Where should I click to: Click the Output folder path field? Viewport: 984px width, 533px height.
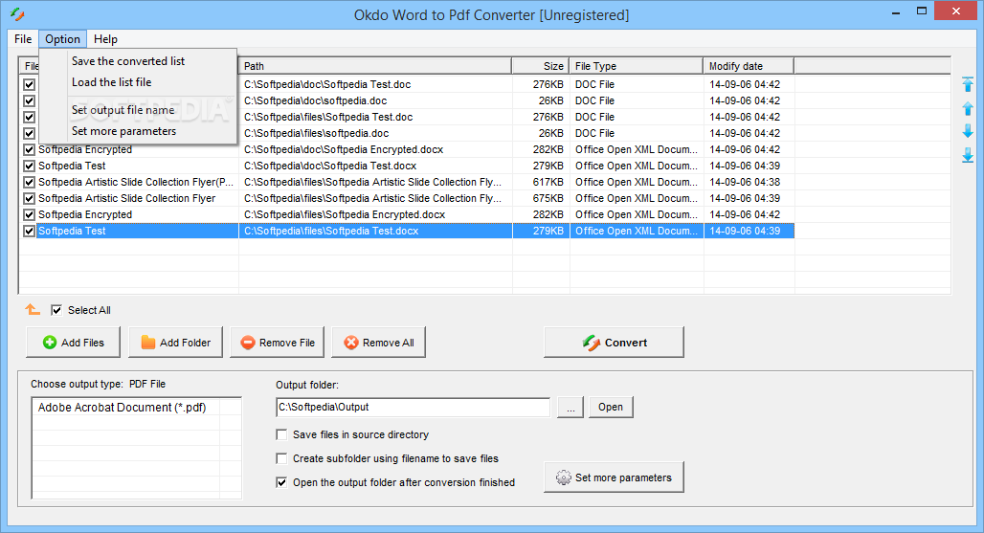[413, 407]
